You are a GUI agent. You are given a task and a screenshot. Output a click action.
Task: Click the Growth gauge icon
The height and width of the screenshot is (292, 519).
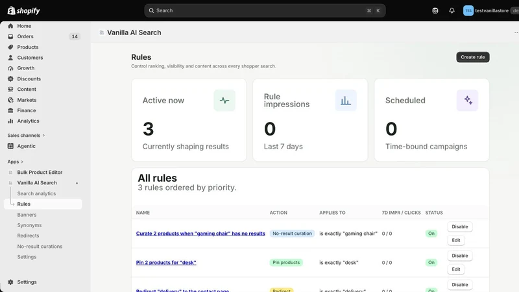point(10,68)
